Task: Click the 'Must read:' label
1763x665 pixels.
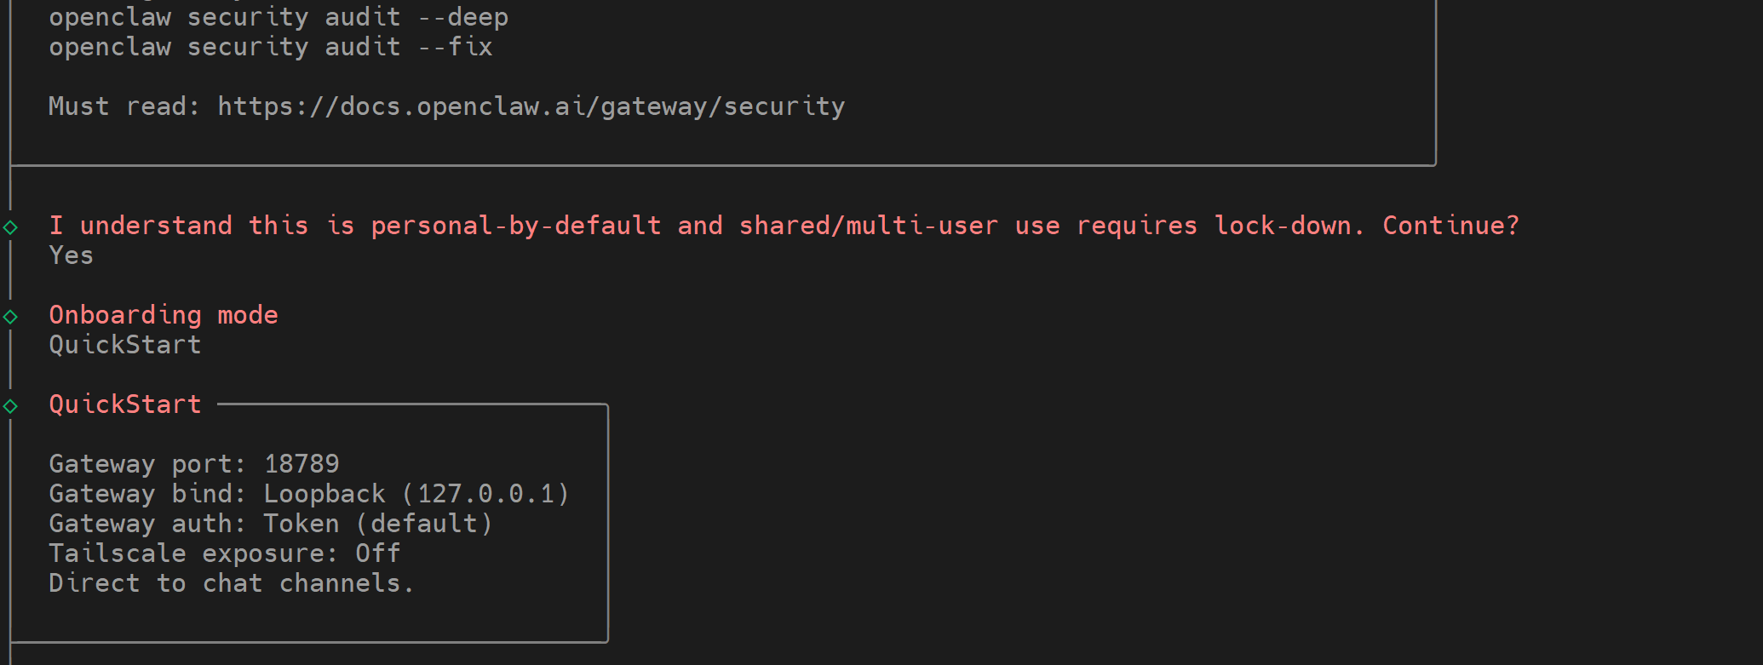Action: (124, 106)
